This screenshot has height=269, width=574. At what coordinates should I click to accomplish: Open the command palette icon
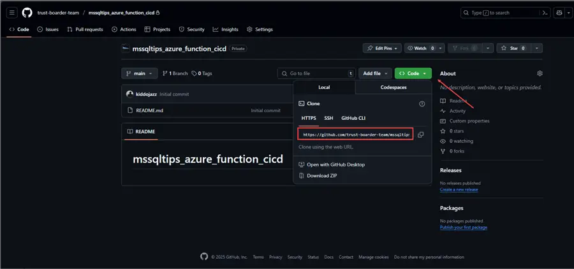click(x=545, y=13)
